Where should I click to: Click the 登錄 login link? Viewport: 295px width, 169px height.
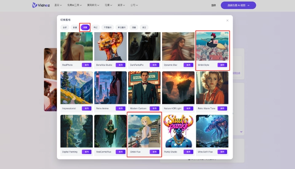tap(214, 5)
